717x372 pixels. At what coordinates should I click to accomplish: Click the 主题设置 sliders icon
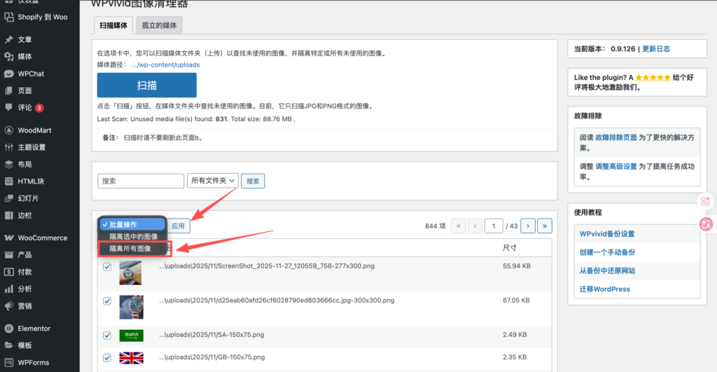[8, 147]
